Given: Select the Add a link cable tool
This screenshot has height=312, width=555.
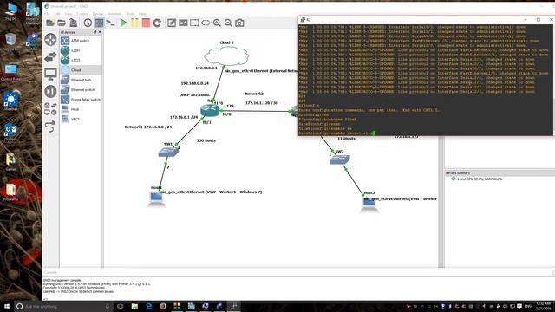Looking at the screenshot, I should pyautogui.click(x=50, y=126).
